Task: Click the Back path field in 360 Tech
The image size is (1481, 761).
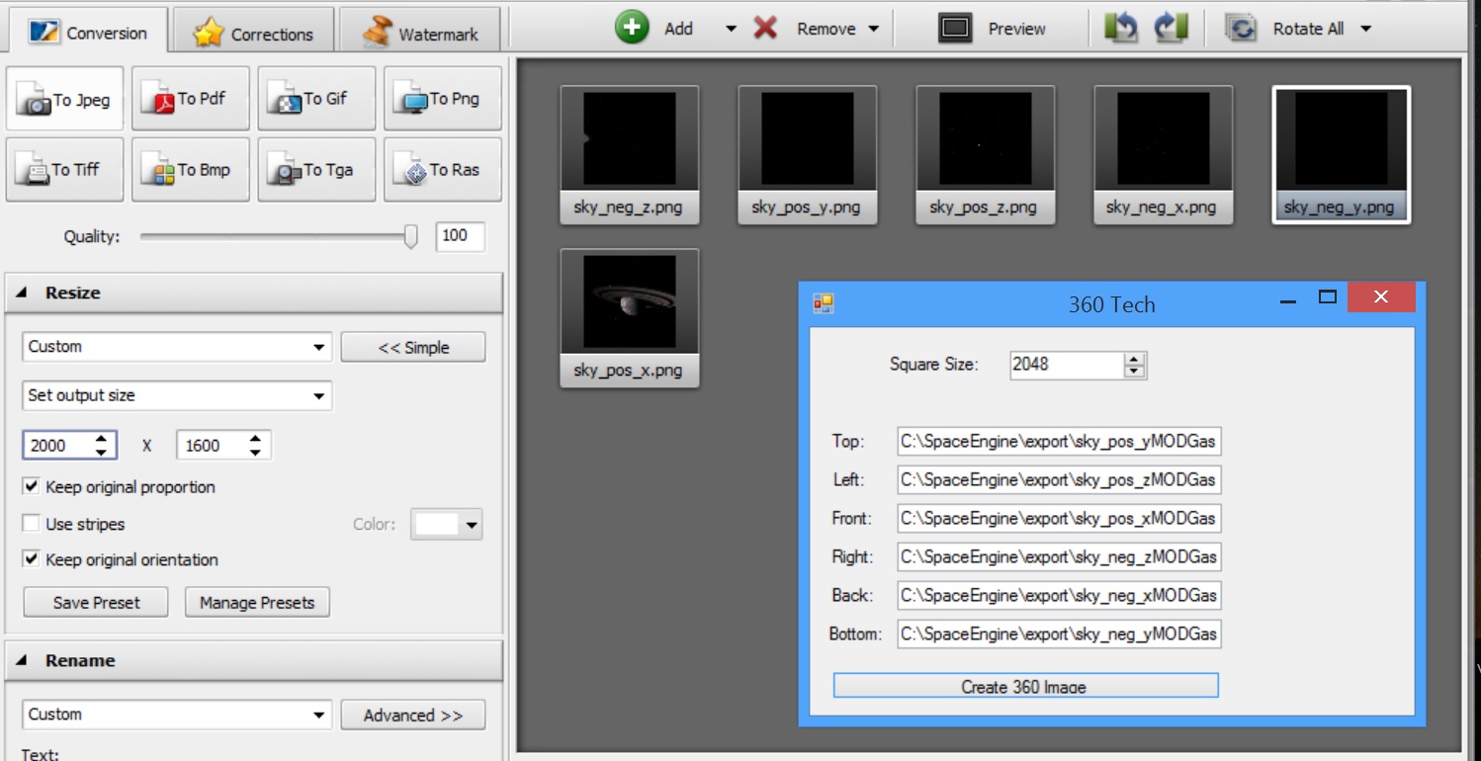Action: tap(1059, 596)
